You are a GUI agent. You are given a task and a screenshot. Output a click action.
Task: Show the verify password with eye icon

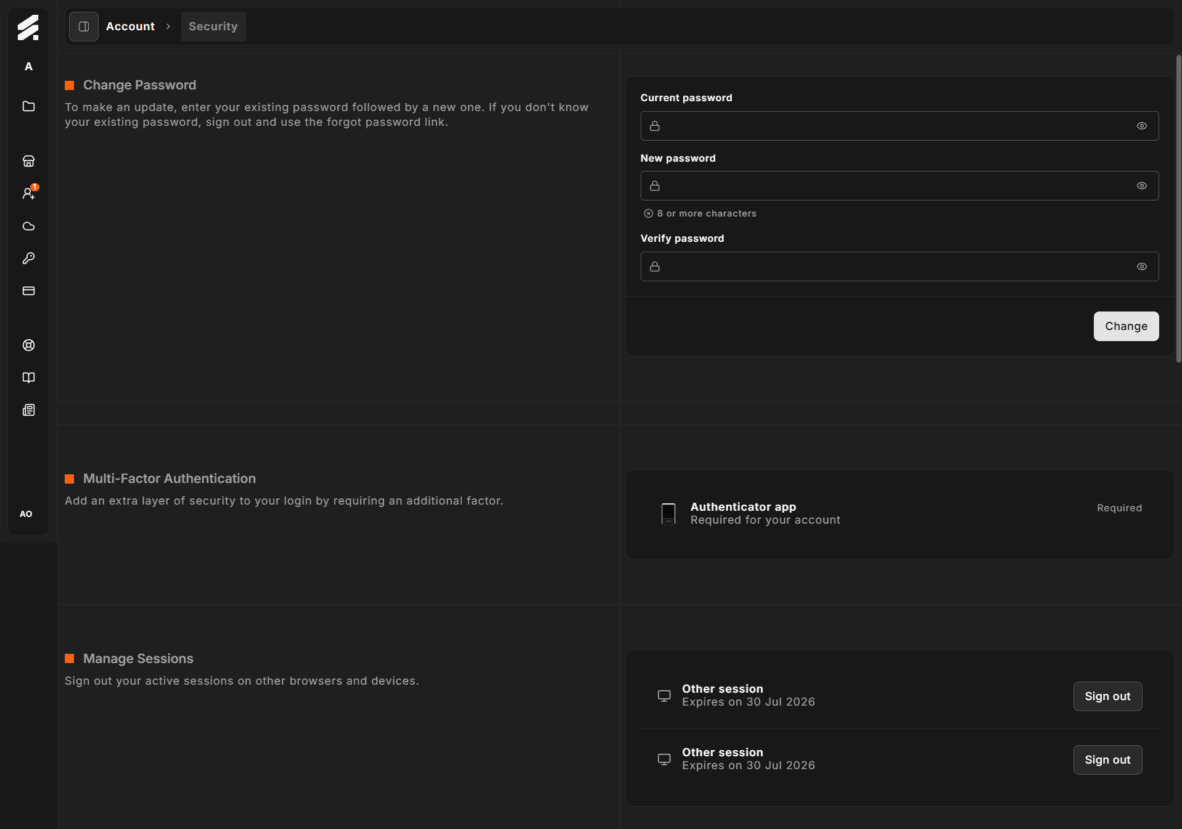tap(1142, 266)
